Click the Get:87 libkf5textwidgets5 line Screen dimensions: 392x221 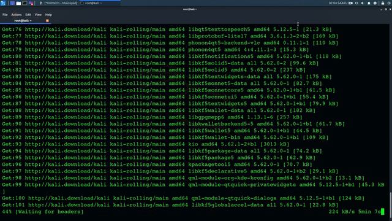(170, 104)
